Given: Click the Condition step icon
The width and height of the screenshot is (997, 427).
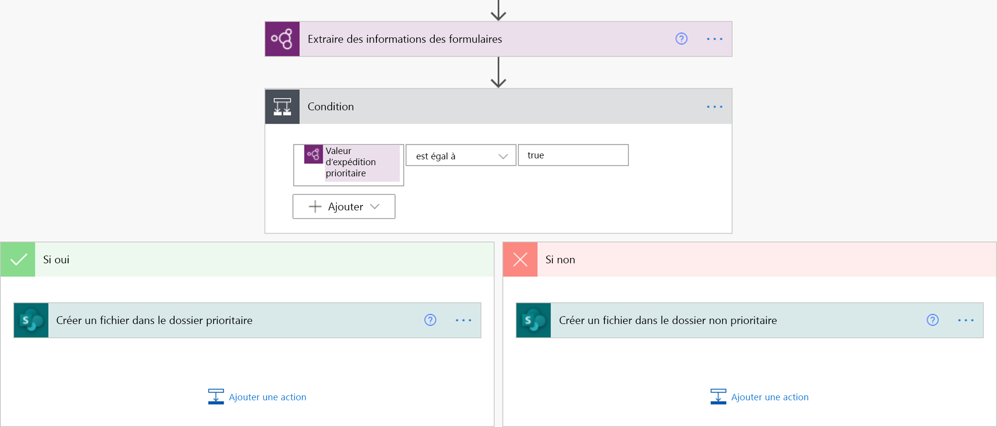Looking at the screenshot, I should coord(282,106).
